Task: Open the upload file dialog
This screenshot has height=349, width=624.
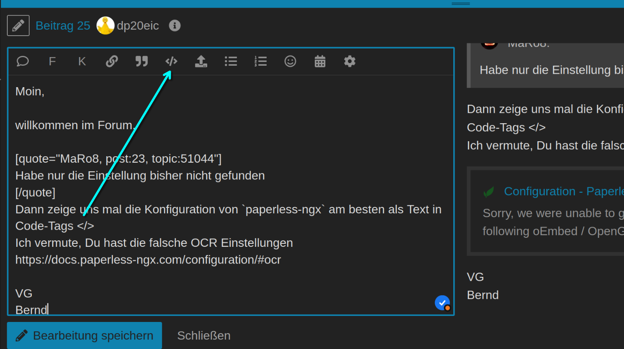Action: [x=201, y=61]
